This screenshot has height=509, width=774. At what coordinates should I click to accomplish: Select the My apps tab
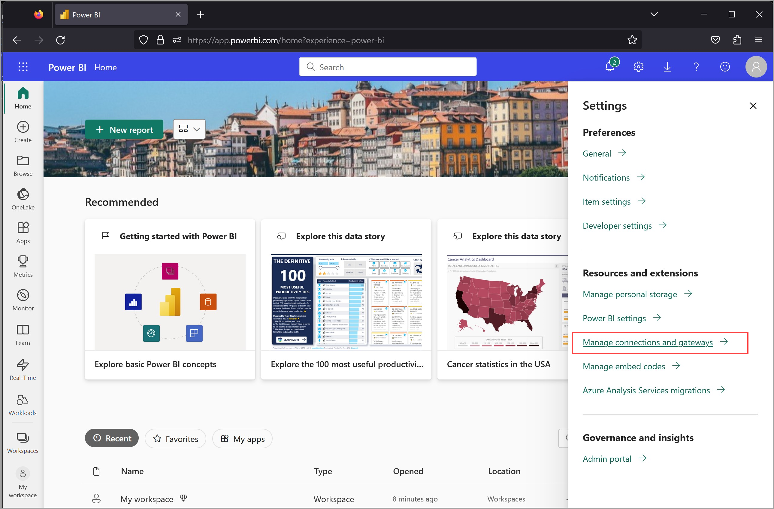[242, 439]
